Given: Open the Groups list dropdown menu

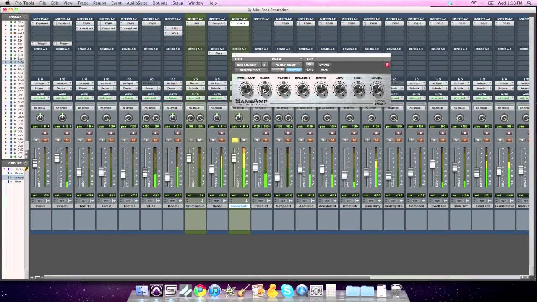Looking at the screenshot, I should (26, 163).
